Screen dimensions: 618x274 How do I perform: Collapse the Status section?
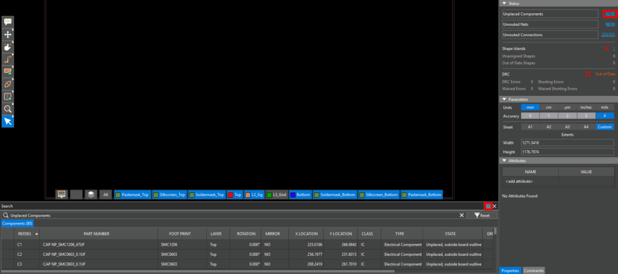click(504, 3)
